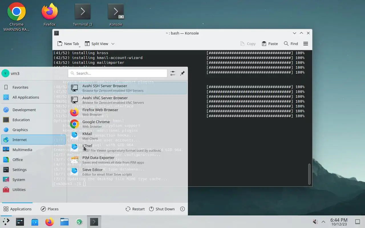Open Konsole hamburger menu

coord(306,44)
